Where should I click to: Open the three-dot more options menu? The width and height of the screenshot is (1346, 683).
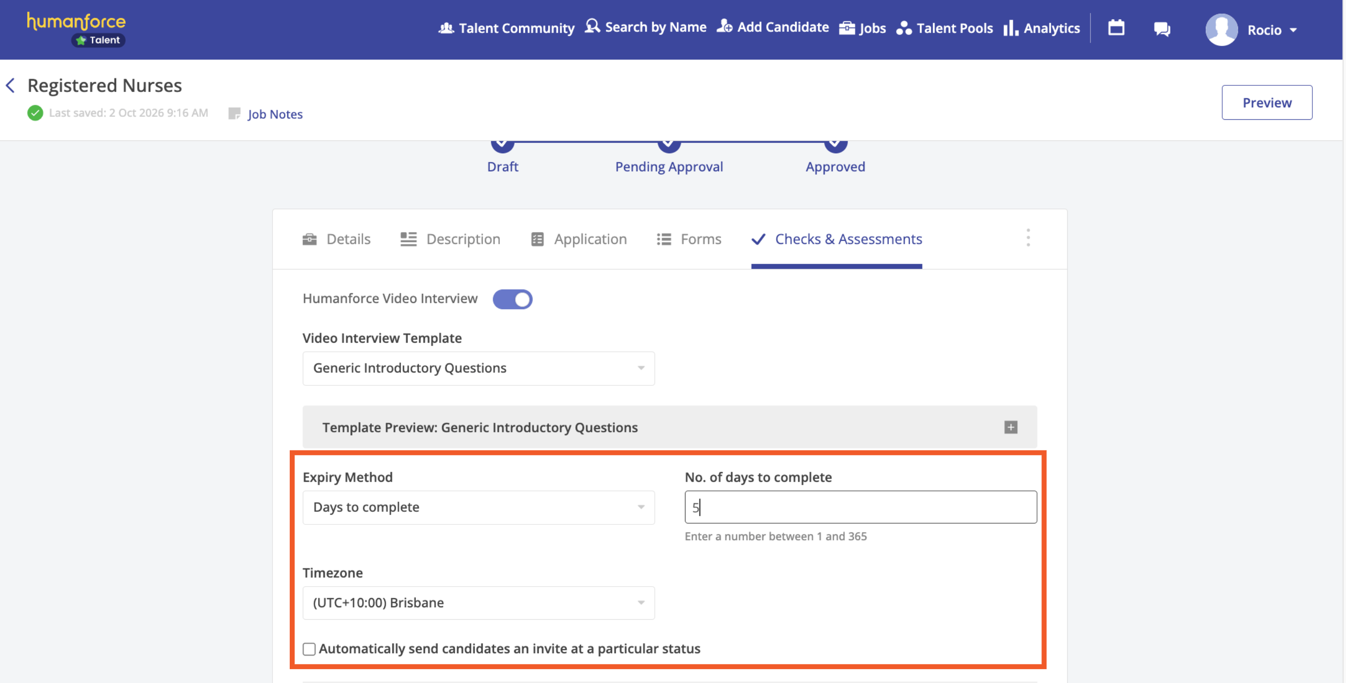[x=1028, y=238]
